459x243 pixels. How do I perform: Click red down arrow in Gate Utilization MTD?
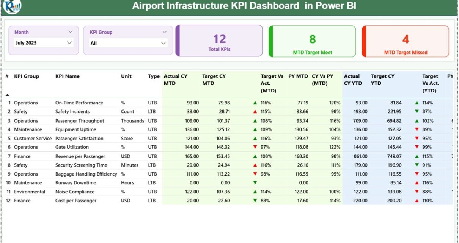pyautogui.click(x=255, y=147)
